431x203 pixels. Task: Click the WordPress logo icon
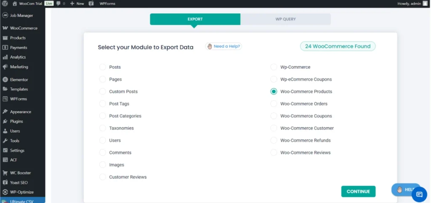pos(5,3)
